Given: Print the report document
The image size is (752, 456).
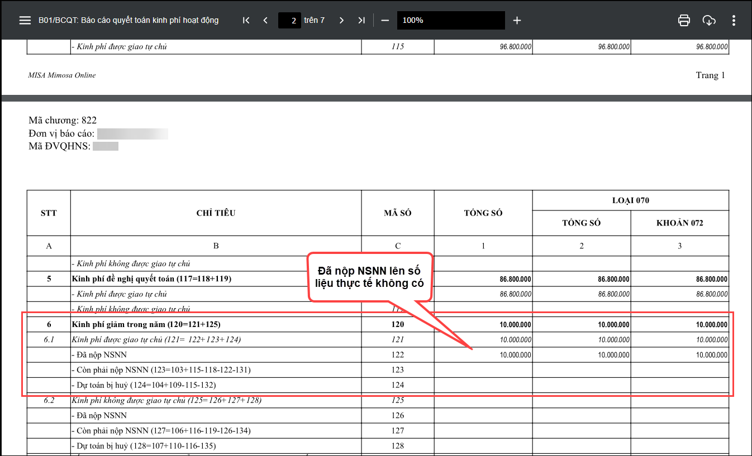Looking at the screenshot, I should 684,20.
